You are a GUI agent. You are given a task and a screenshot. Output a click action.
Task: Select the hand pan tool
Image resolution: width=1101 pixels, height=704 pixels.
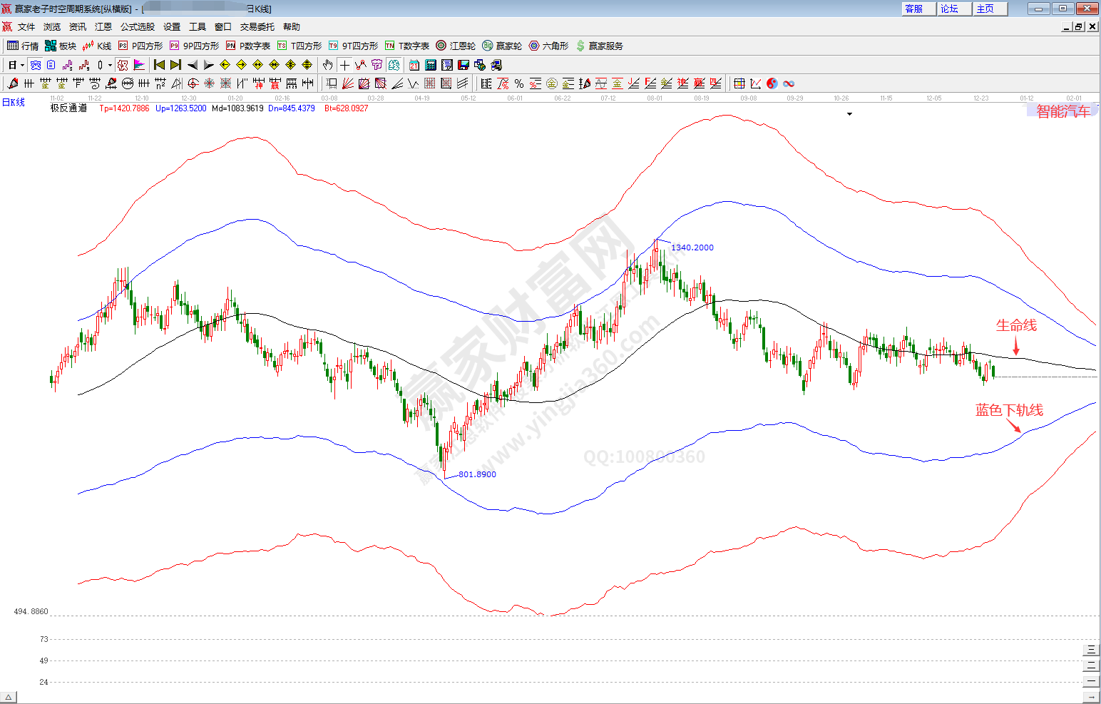327,65
